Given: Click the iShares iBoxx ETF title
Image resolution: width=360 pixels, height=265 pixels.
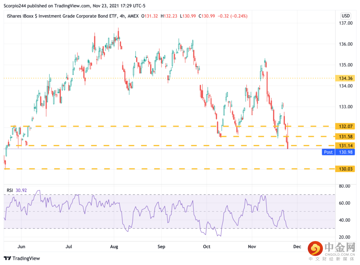Looking at the screenshot, I should point(62,16).
